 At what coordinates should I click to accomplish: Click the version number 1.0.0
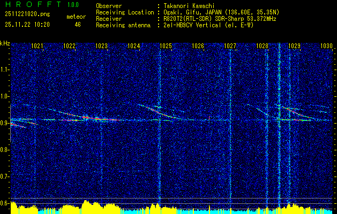pos(73,4)
